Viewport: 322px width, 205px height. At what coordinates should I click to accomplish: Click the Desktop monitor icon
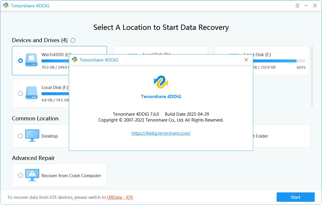coord(32,136)
